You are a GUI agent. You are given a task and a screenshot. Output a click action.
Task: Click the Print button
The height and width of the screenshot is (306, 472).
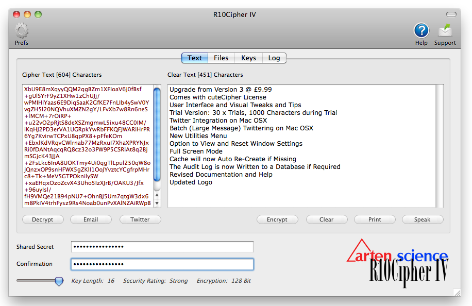click(x=375, y=219)
